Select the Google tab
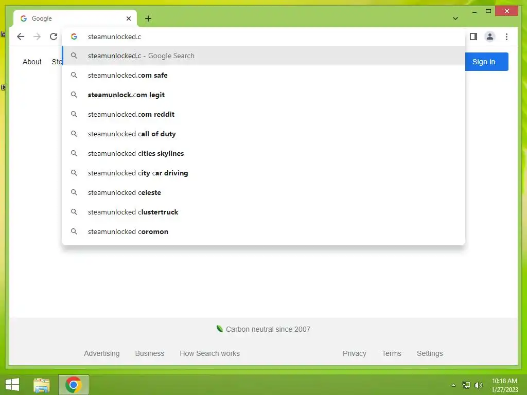 pos(75,19)
